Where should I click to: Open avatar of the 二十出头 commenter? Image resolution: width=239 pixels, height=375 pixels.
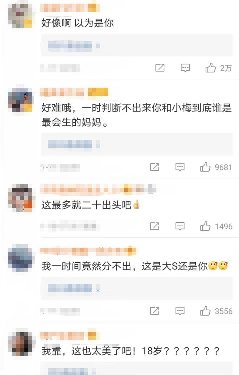click(20, 198)
